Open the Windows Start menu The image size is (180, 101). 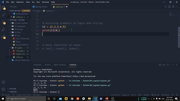(3, 98)
